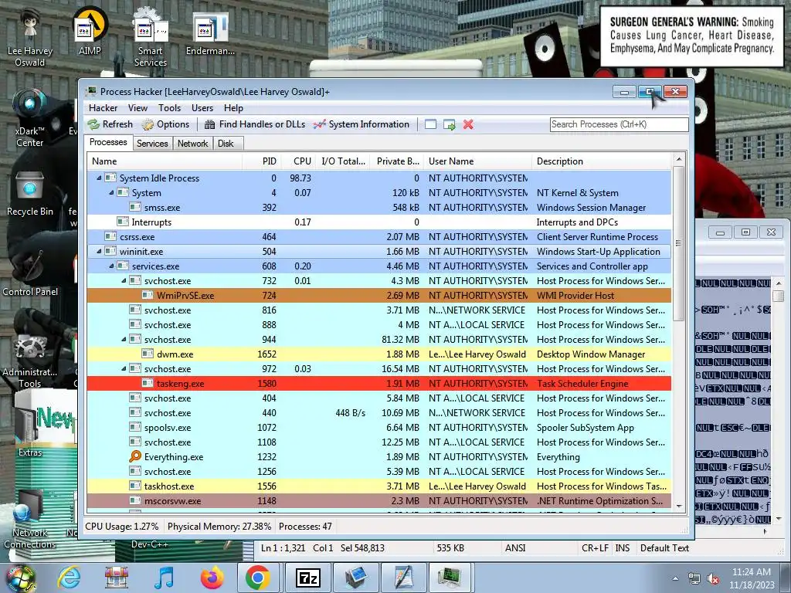Click the Refresh toolbar button
791x593 pixels.
(110, 124)
